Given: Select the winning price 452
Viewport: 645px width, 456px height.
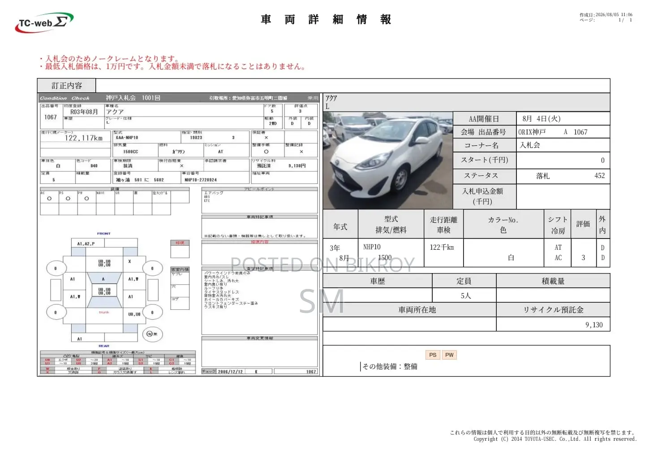Looking at the screenshot, I should pos(599,176).
